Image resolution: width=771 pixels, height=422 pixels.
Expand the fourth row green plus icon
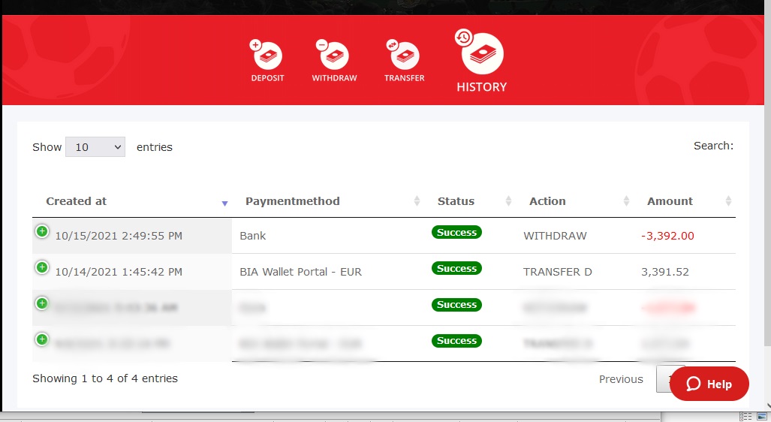(x=42, y=339)
